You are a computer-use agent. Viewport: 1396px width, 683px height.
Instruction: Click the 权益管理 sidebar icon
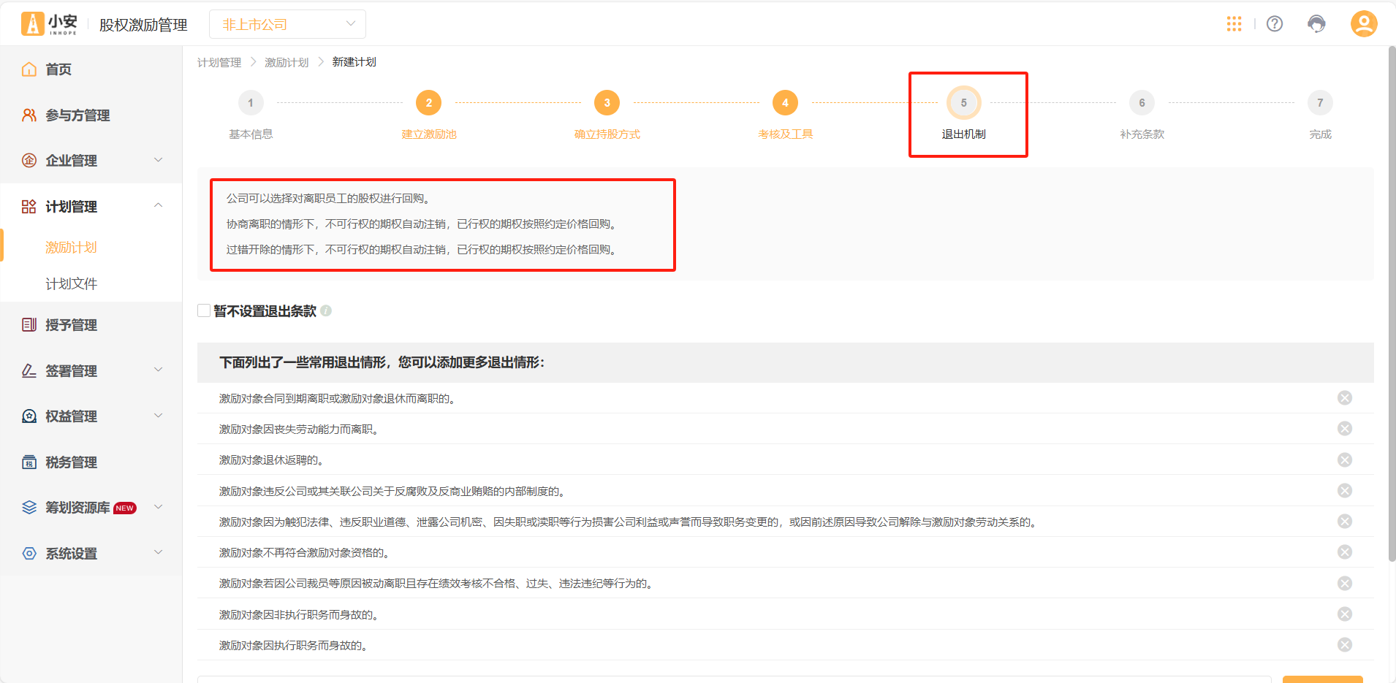click(29, 416)
